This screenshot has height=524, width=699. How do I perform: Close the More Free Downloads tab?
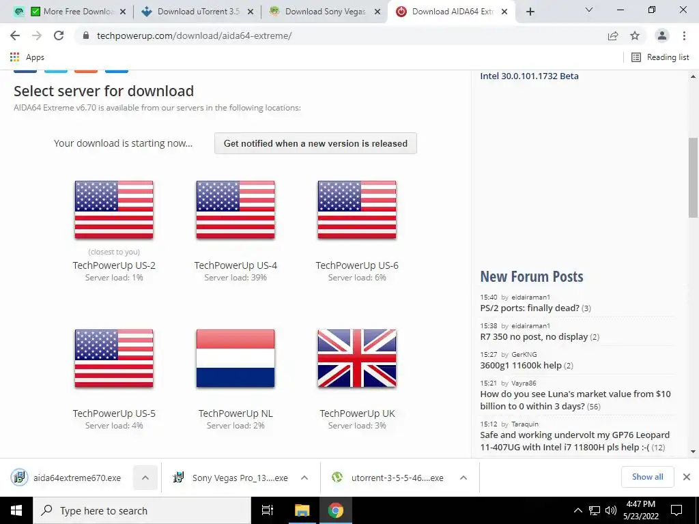click(x=123, y=12)
